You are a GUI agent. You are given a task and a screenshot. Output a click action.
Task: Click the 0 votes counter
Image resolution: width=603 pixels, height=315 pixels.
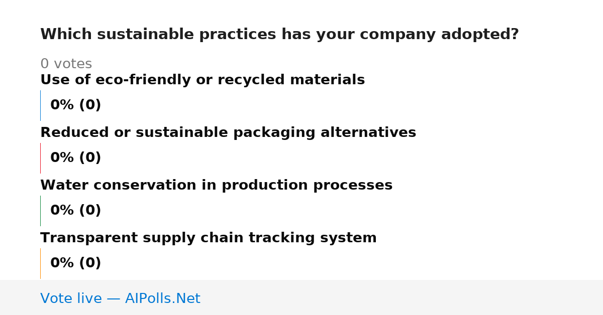[66, 64]
